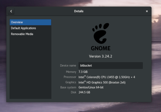Click the Disk value 244.5 GB
This screenshot has width=161, height=112.
pyautogui.click(x=84, y=92)
